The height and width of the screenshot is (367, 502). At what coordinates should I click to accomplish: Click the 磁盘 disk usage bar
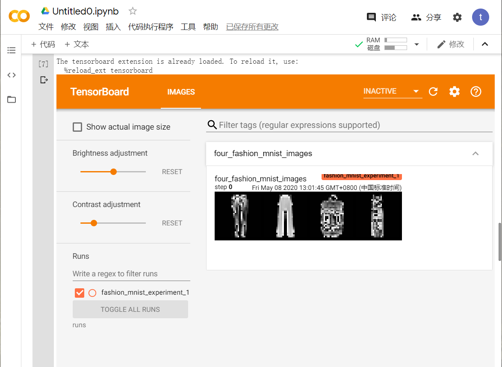click(396, 48)
